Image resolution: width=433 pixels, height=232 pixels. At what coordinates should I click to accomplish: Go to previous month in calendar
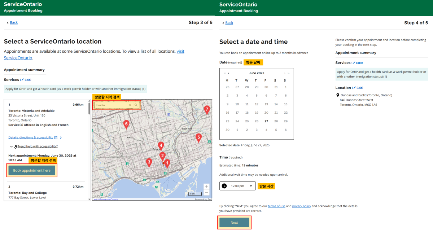pos(228,73)
